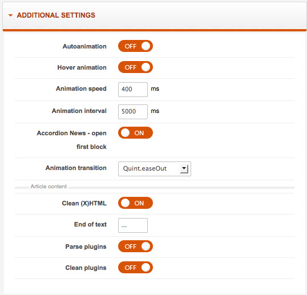
Task: Click the Autoanimation label
Action: point(84,46)
